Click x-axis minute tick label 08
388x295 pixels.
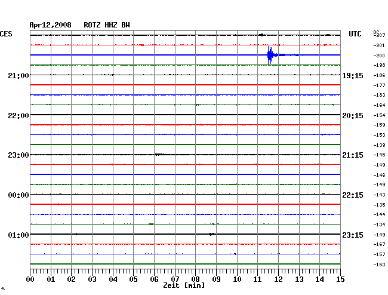tap(195, 279)
